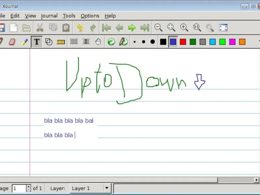Click the second text line 'bla bla bla'
The height and width of the screenshot is (195, 260).
tap(58, 135)
